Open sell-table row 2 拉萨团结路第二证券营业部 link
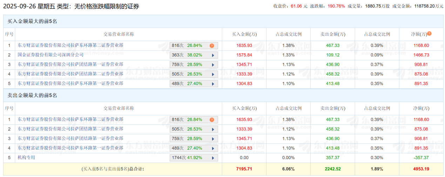This screenshot has width=445, height=177. [70, 129]
